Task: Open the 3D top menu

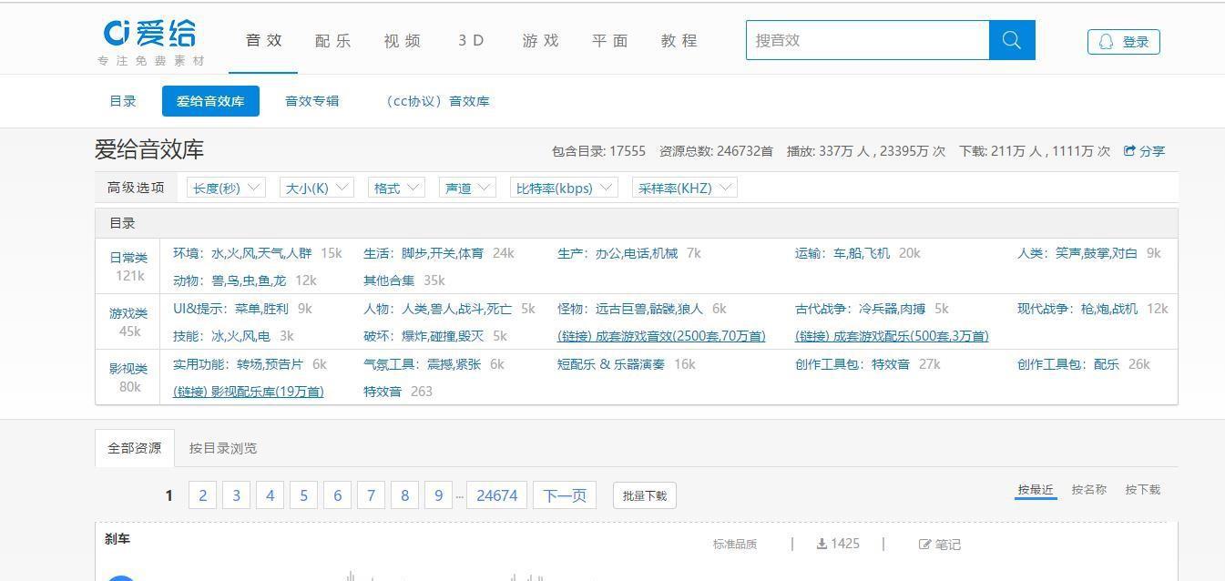Action: pyautogui.click(x=471, y=41)
